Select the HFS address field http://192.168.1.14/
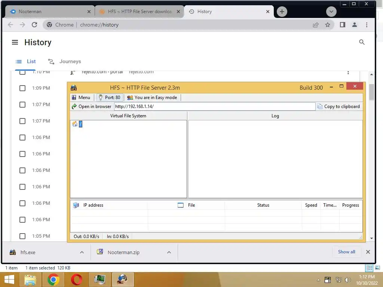This screenshot has height=287, width=383. click(x=214, y=107)
